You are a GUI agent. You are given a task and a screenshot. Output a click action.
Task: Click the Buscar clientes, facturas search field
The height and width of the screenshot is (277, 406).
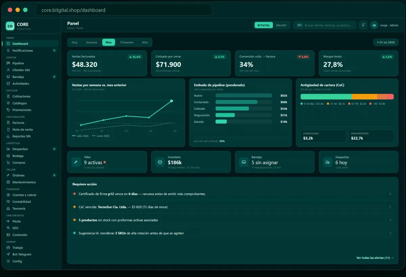(x=324, y=25)
